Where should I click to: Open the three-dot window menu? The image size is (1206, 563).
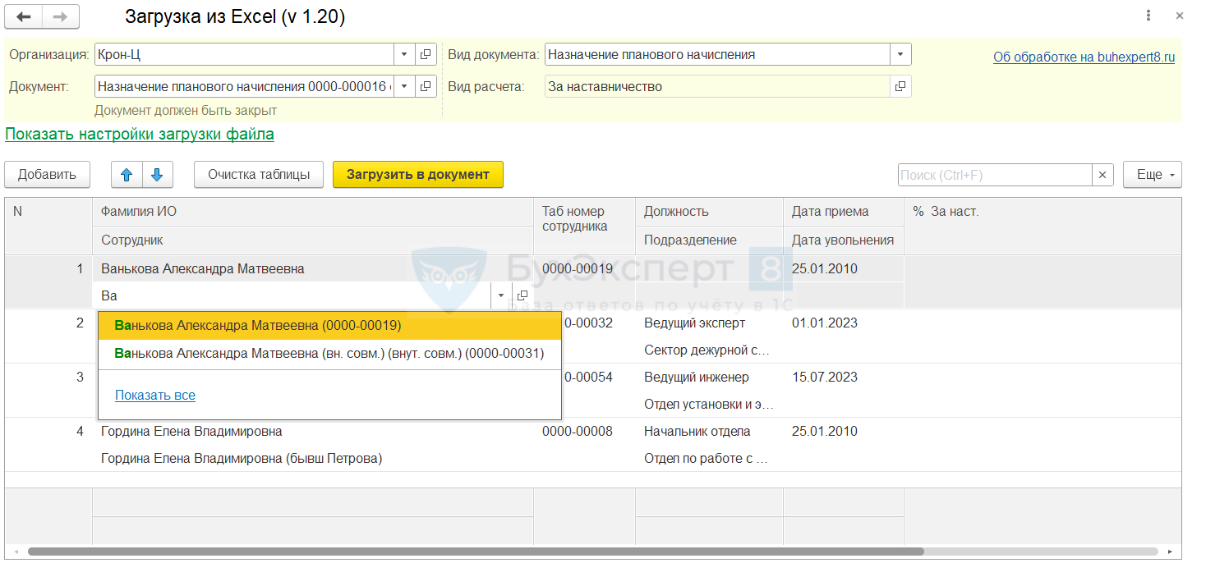(x=1147, y=16)
